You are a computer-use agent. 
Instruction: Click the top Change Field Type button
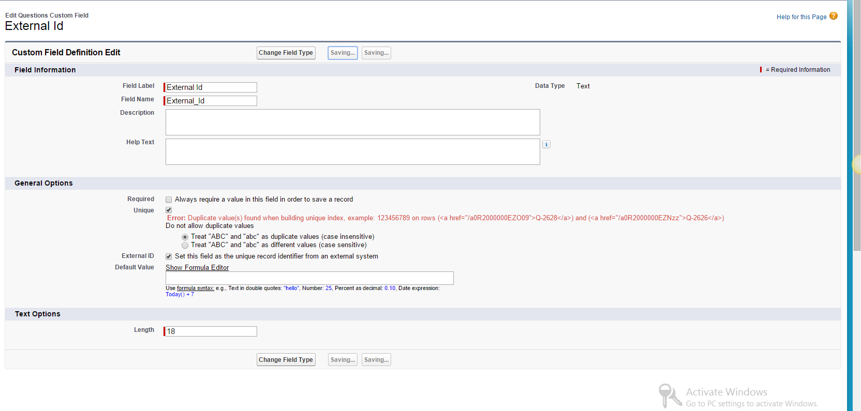pos(286,53)
